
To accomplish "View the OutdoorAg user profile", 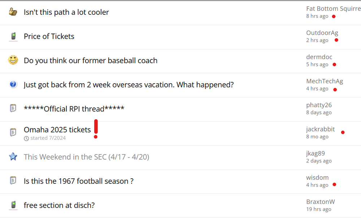I will tap(322, 33).
